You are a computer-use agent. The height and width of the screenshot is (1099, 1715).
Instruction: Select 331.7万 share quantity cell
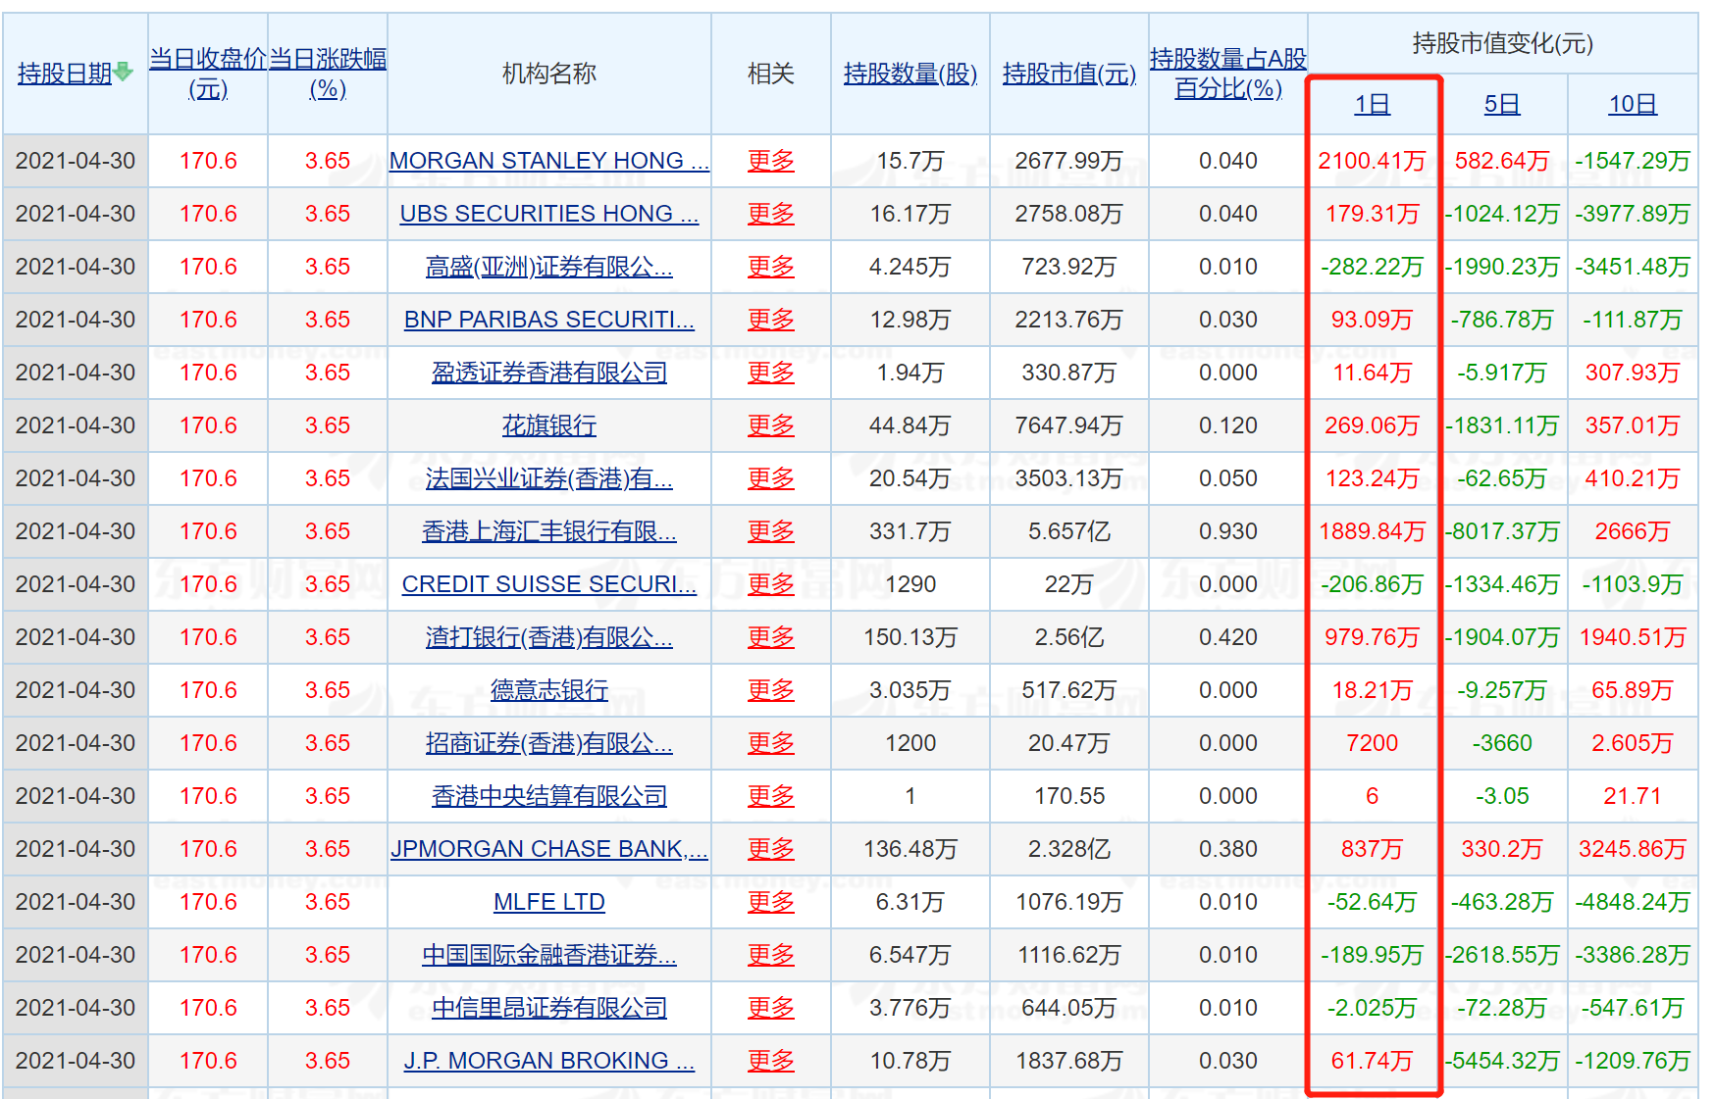tap(910, 531)
